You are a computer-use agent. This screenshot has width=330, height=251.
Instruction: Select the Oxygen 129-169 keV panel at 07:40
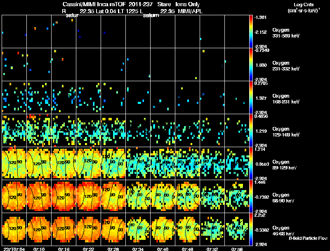tap(163, 131)
